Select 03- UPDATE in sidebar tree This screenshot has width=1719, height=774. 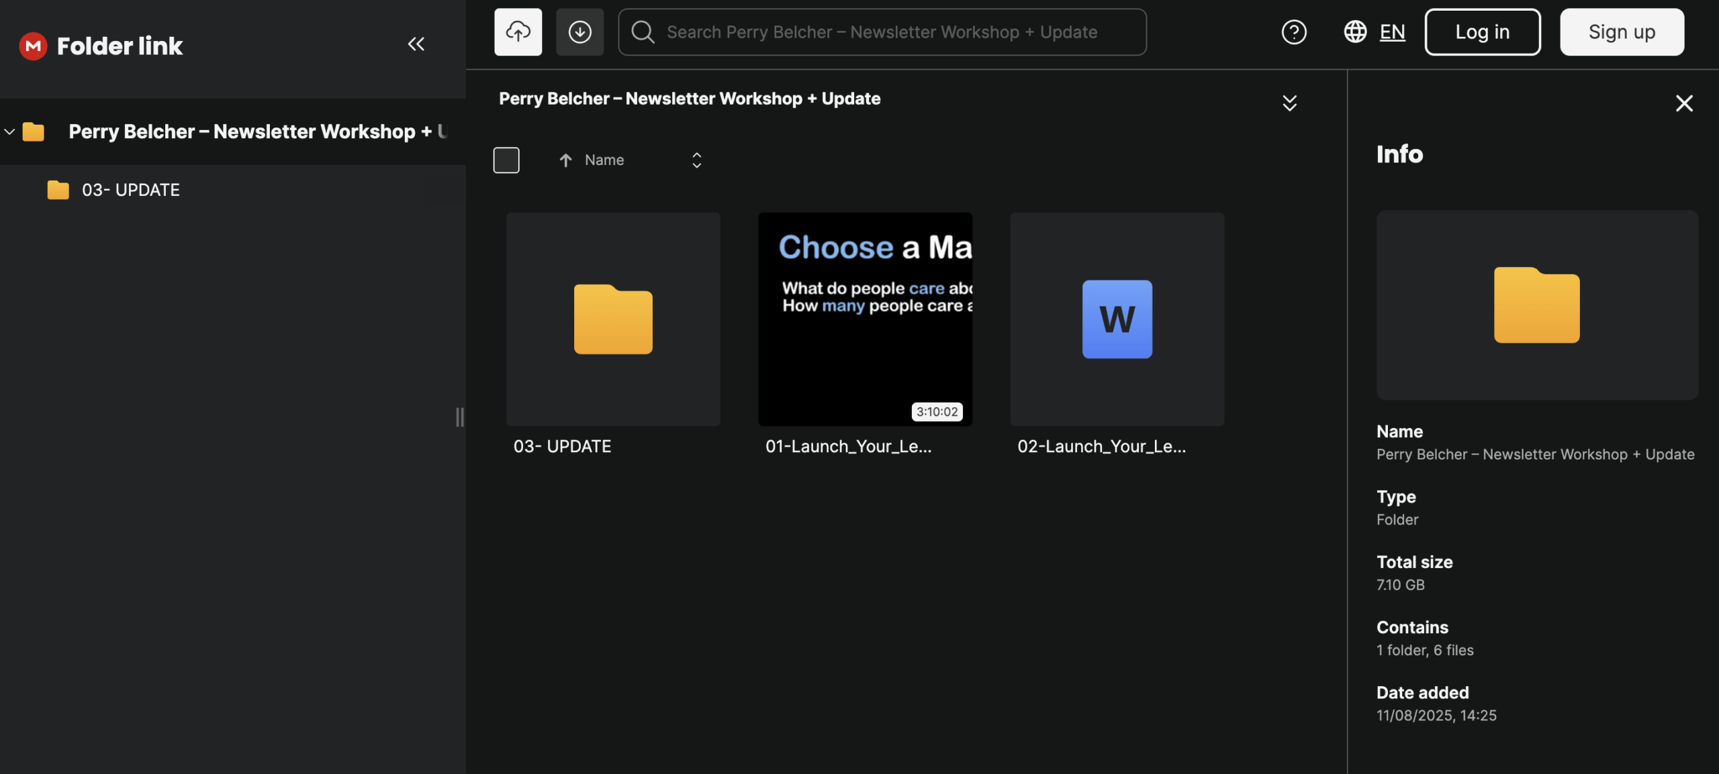[x=130, y=190]
